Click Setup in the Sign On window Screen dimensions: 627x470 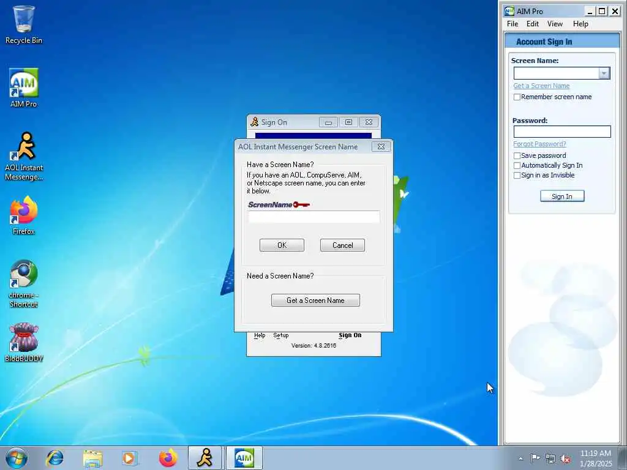click(280, 335)
